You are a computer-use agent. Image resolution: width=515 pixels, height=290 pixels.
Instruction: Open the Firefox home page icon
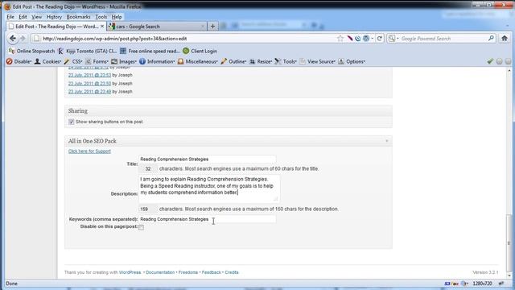click(x=505, y=39)
